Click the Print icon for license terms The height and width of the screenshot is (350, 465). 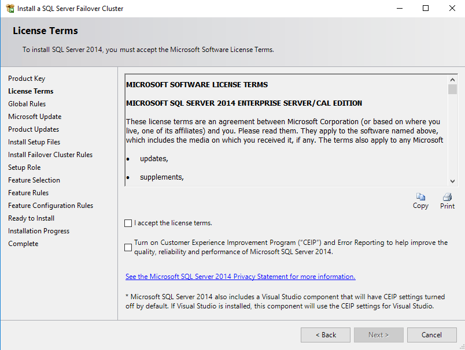pos(447,197)
